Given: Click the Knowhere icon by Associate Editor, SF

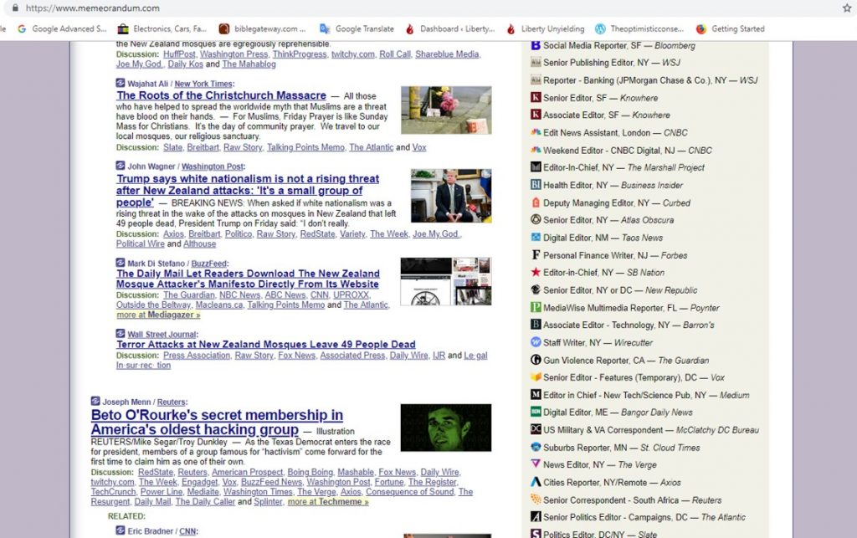Looking at the screenshot, I should pos(536,115).
